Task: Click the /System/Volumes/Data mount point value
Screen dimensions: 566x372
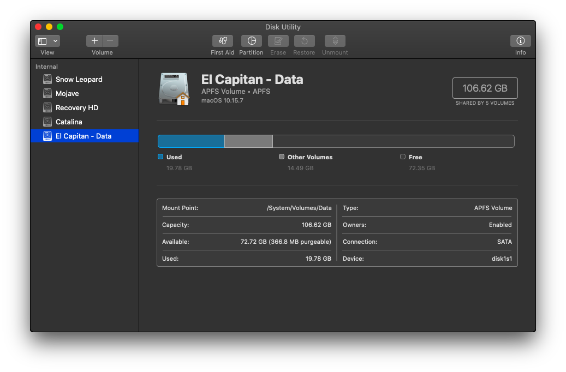Action: (x=299, y=208)
